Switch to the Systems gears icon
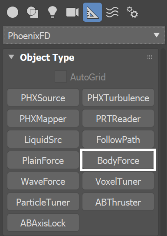167x236 pixels. pos(132,12)
